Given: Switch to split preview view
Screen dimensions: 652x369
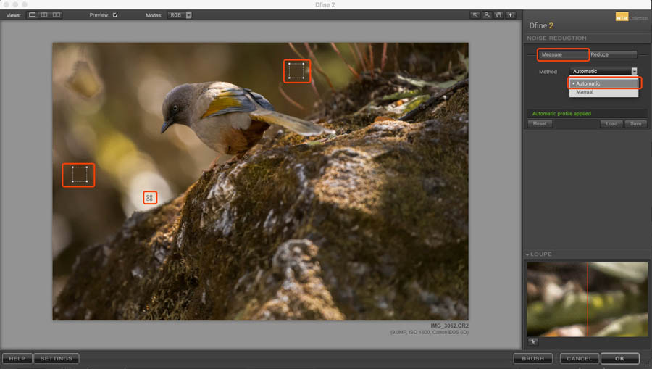Looking at the screenshot, I should pos(44,15).
